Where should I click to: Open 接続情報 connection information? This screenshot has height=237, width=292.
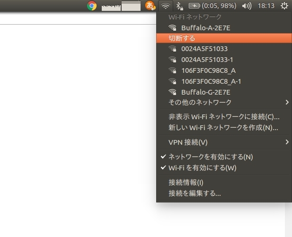click(224, 183)
